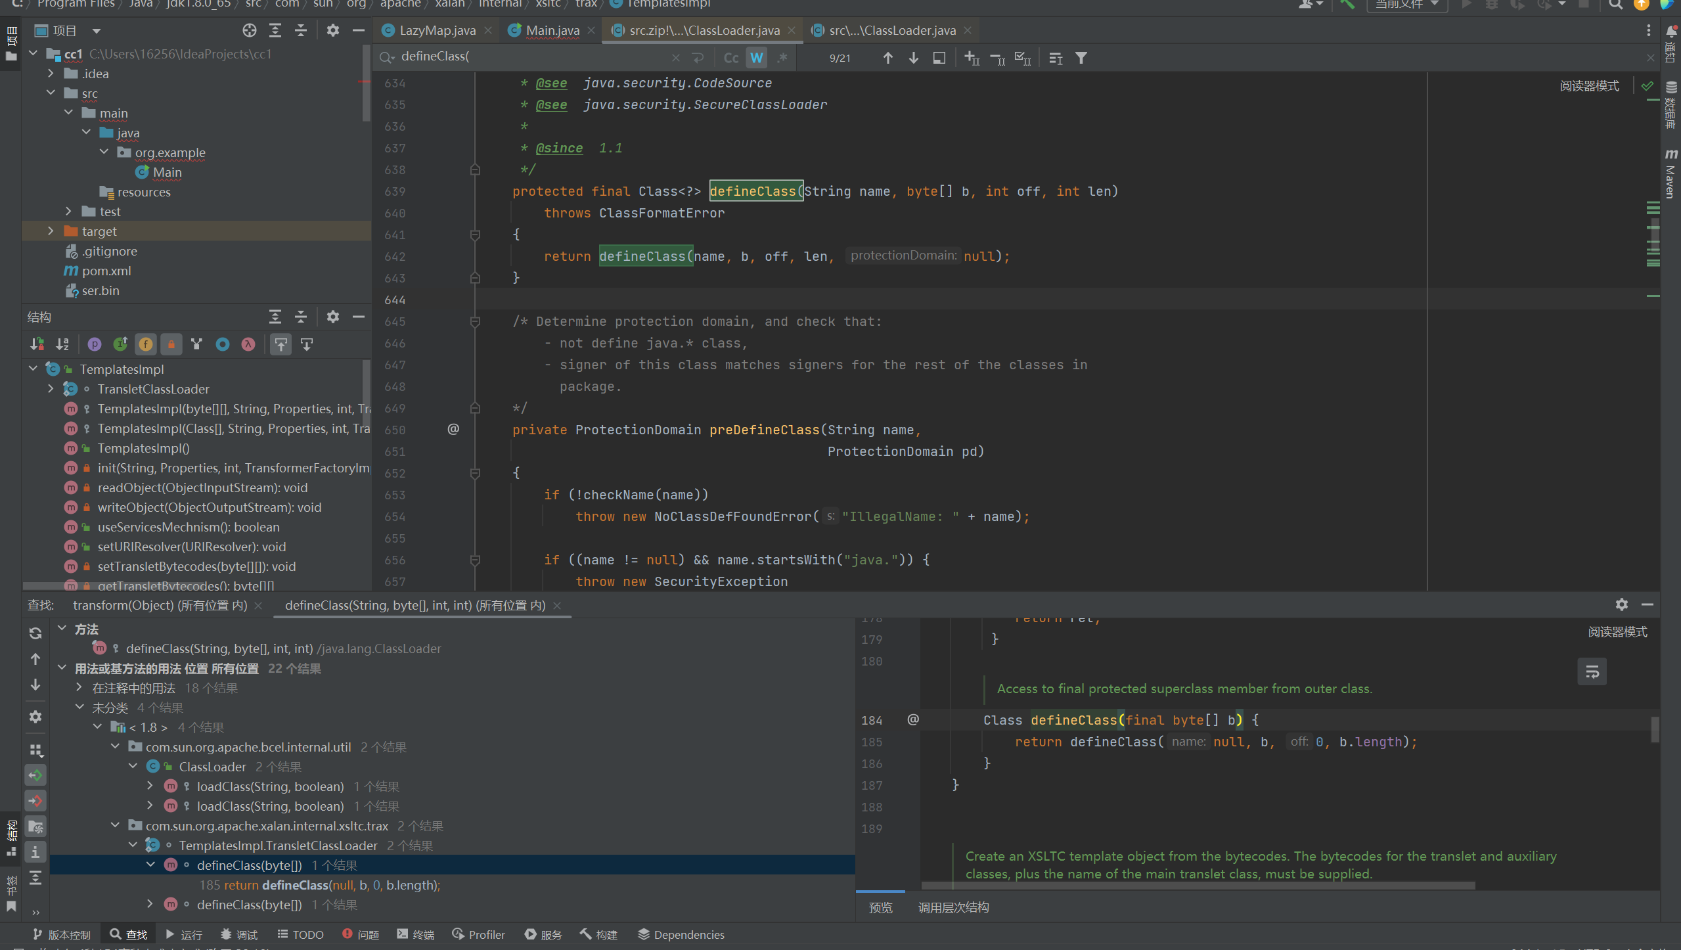
Task: Collapse the org.example package node
Action: [104, 152]
